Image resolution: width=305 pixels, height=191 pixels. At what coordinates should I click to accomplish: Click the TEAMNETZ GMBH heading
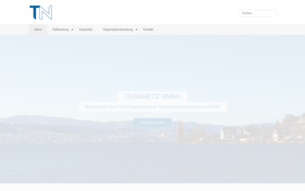click(x=152, y=96)
